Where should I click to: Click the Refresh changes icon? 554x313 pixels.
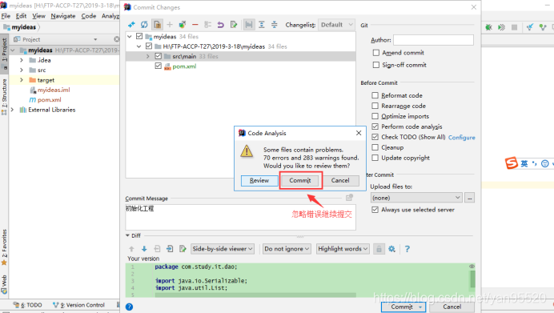click(144, 25)
